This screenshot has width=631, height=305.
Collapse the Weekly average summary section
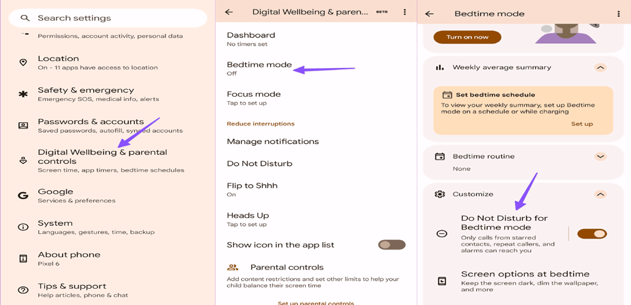pos(600,67)
